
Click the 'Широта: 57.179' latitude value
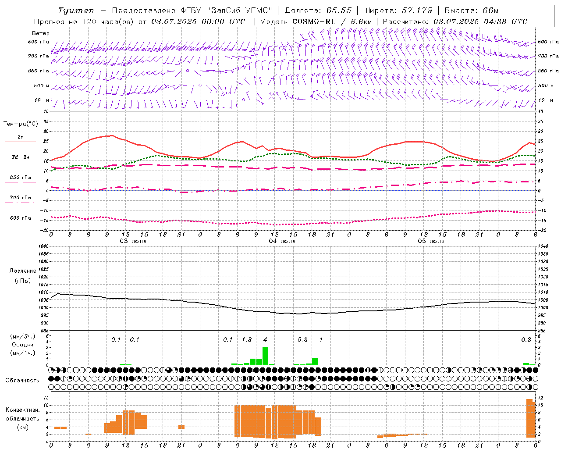click(398, 11)
